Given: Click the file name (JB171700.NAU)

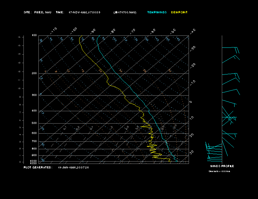Looking at the screenshot, I should [125, 12].
